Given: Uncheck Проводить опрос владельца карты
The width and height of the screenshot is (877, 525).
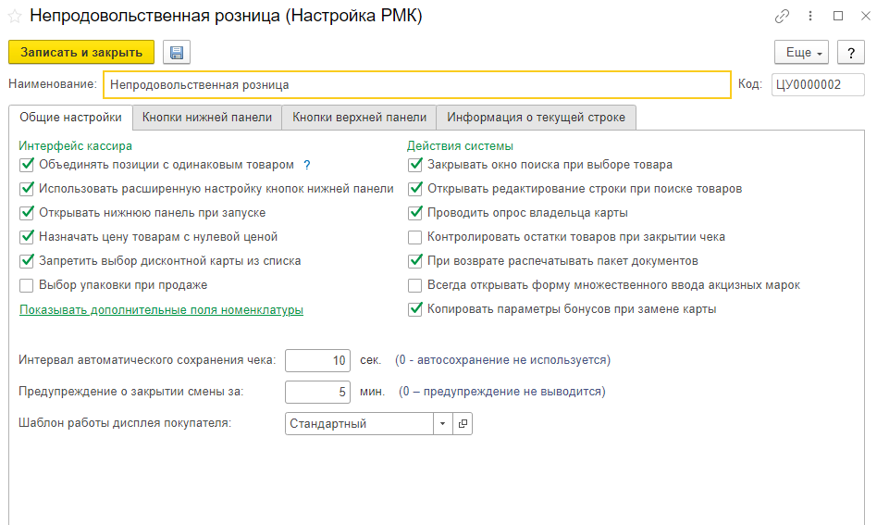Looking at the screenshot, I should [x=415, y=213].
